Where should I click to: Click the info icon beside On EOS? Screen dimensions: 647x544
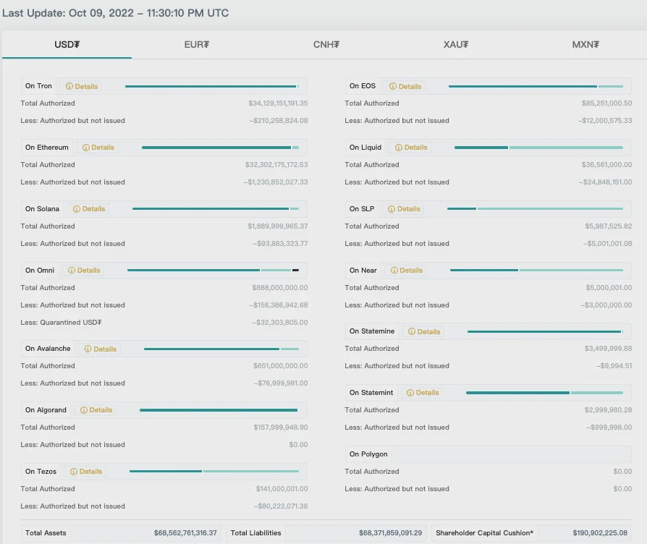tap(393, 86)
